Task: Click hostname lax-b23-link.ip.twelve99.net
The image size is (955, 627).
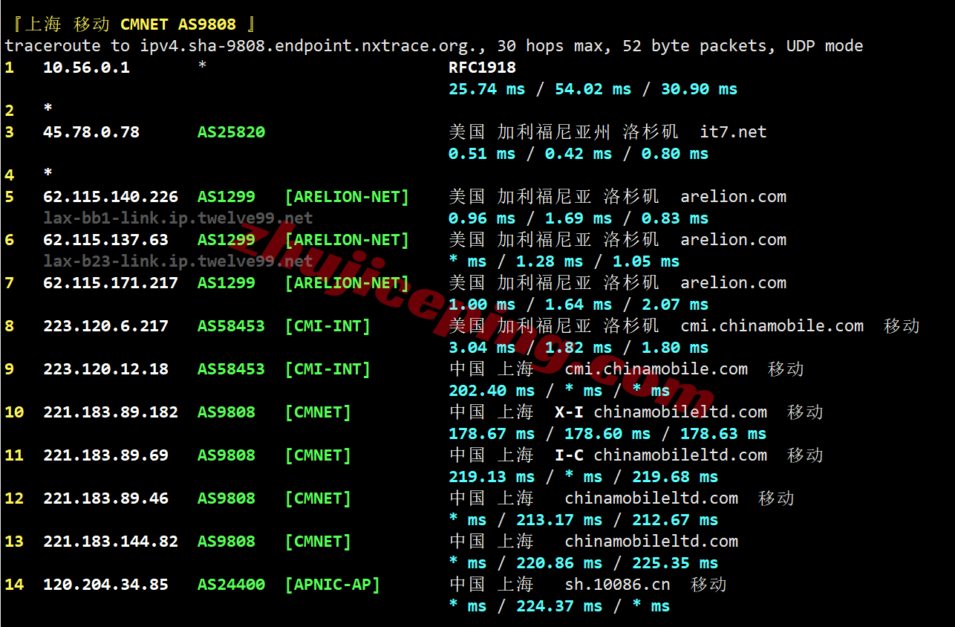Action: click(178, 261)
